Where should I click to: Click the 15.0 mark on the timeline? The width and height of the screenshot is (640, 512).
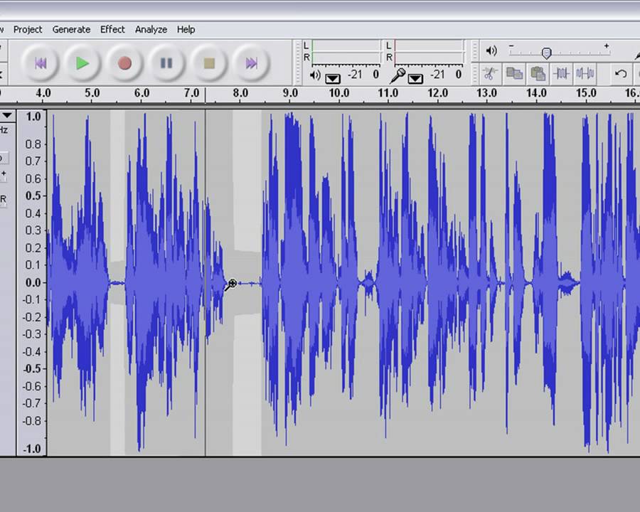pos(586,93)
